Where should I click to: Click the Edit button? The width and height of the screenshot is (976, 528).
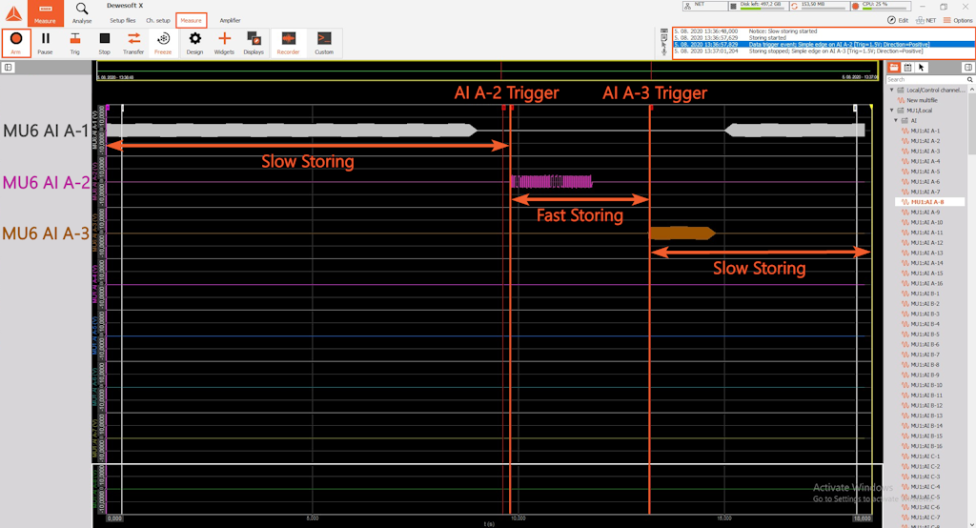tap(898, 20)
